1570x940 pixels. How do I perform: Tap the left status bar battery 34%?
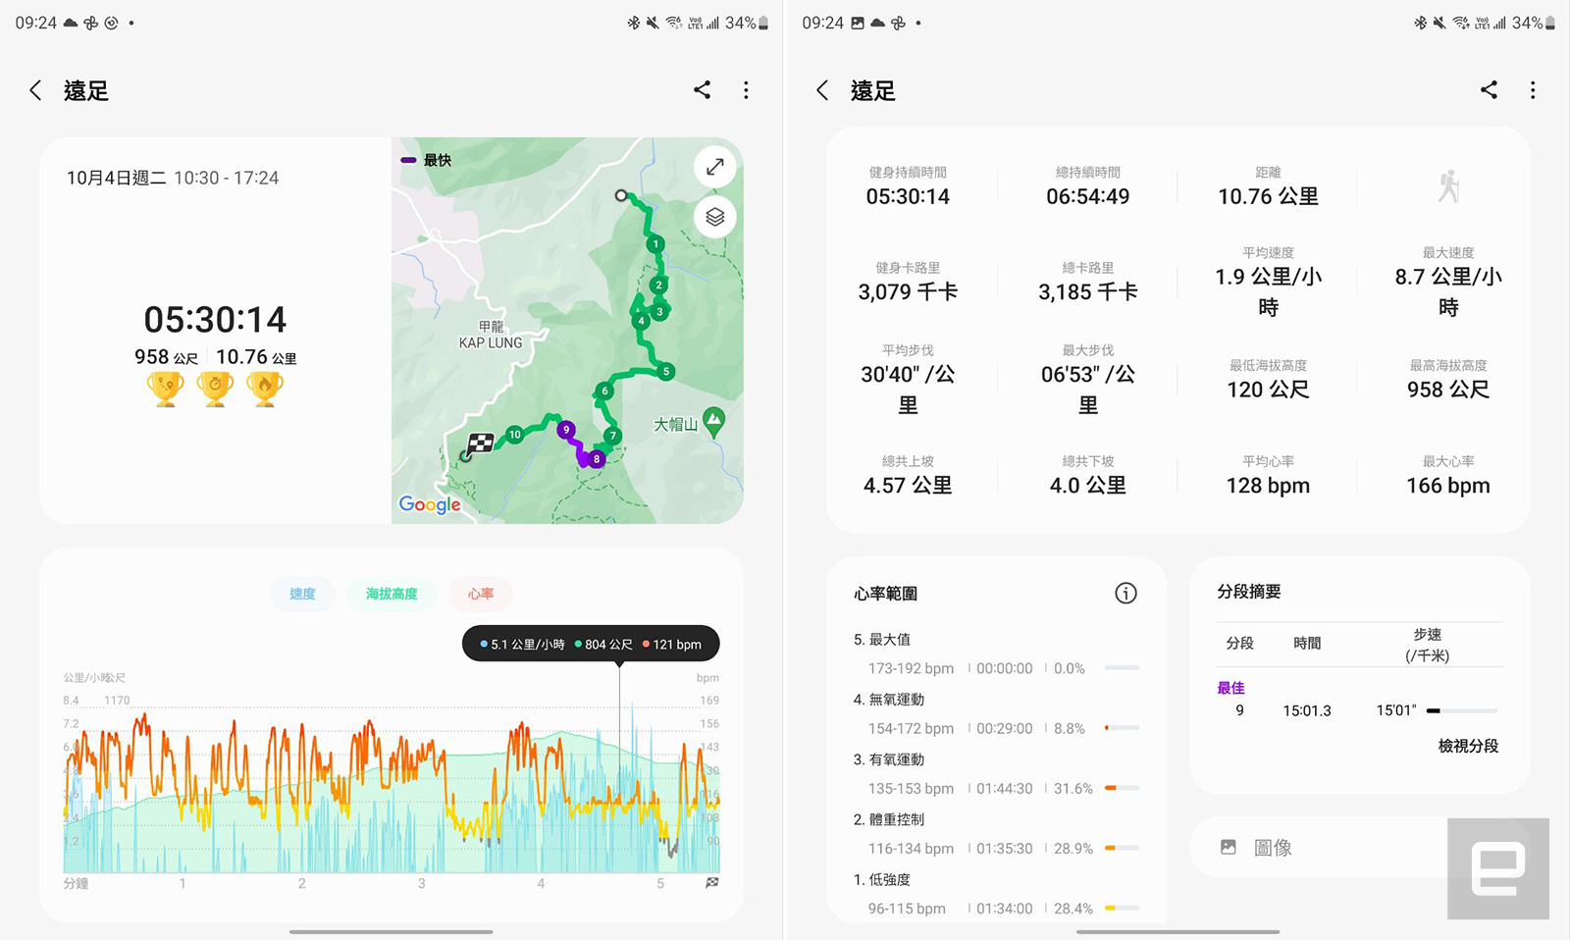click(x=747, y=23)
